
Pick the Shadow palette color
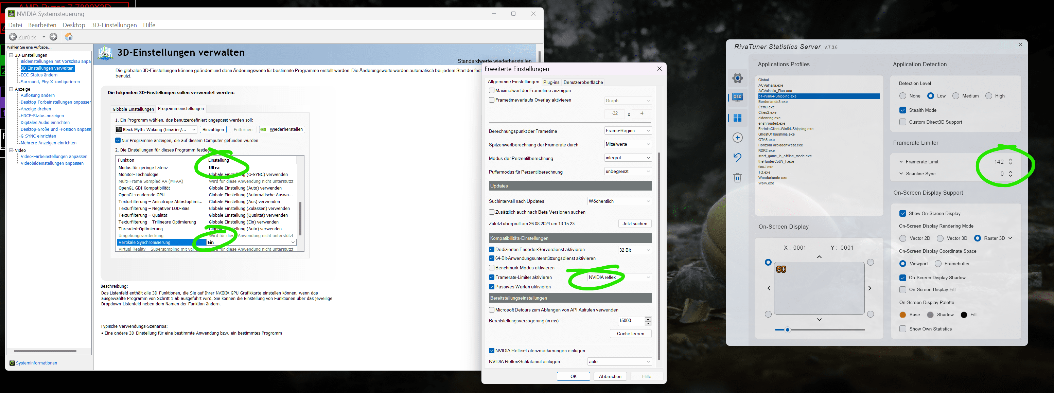930,315
